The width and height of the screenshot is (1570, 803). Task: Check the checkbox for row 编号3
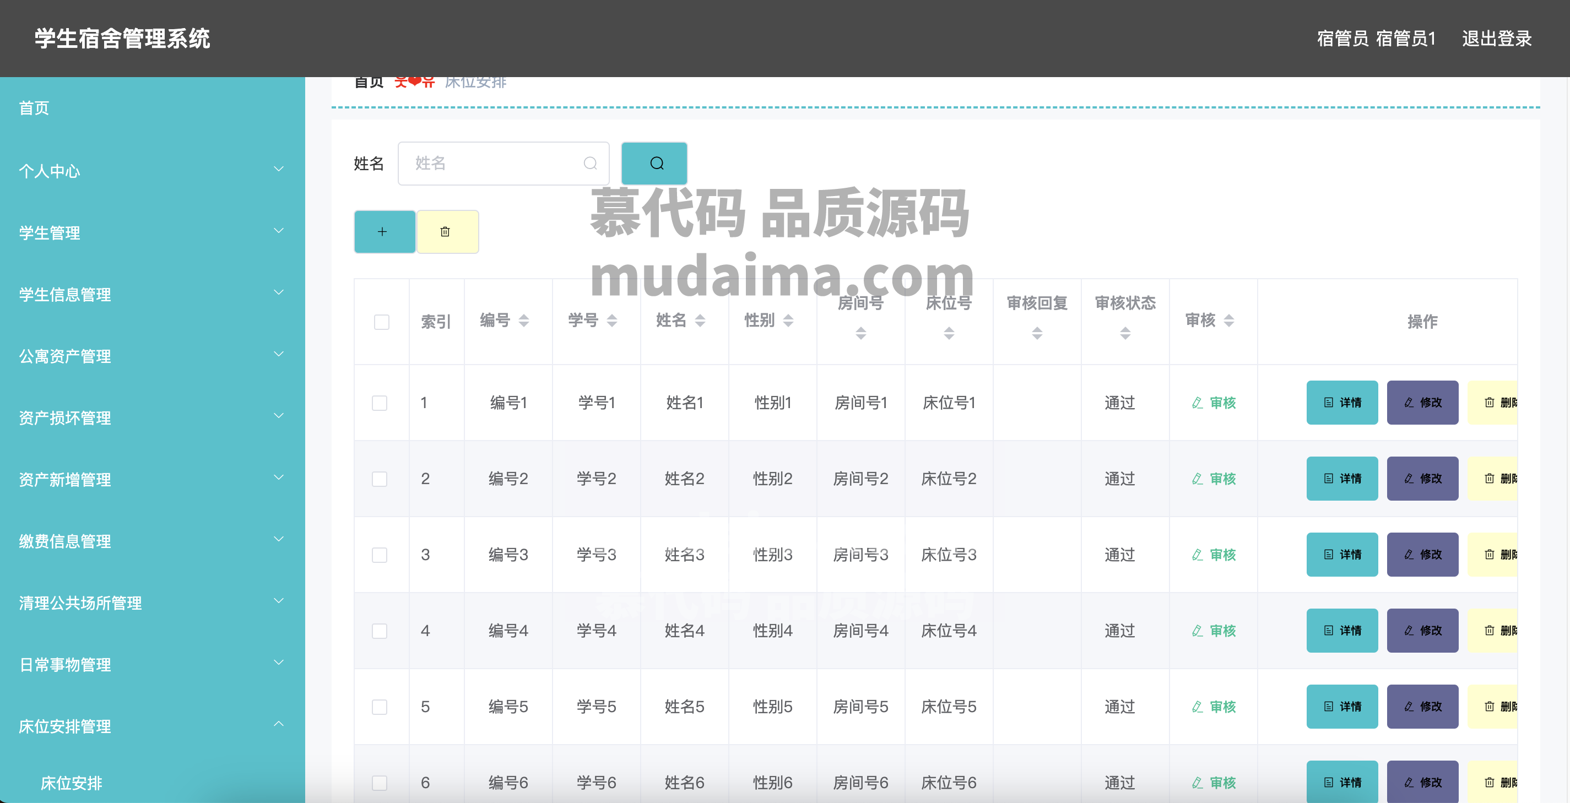tap(380, 555)
